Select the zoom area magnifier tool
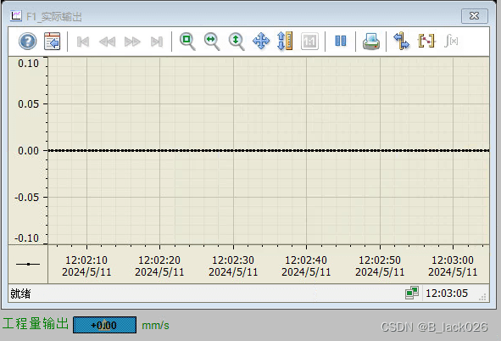 coord(187,42)
